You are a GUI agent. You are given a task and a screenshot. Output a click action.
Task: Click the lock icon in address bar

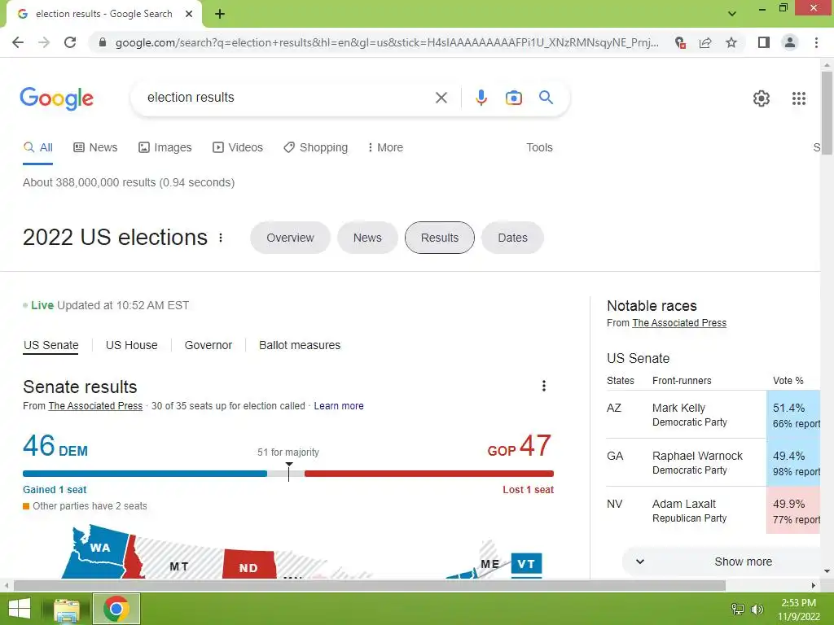coord(103,42)
